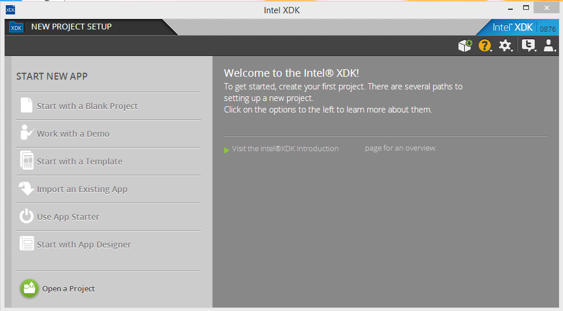Click the green Open a Project folder icon
The image size is (563, 311).
tap(29, 288)
